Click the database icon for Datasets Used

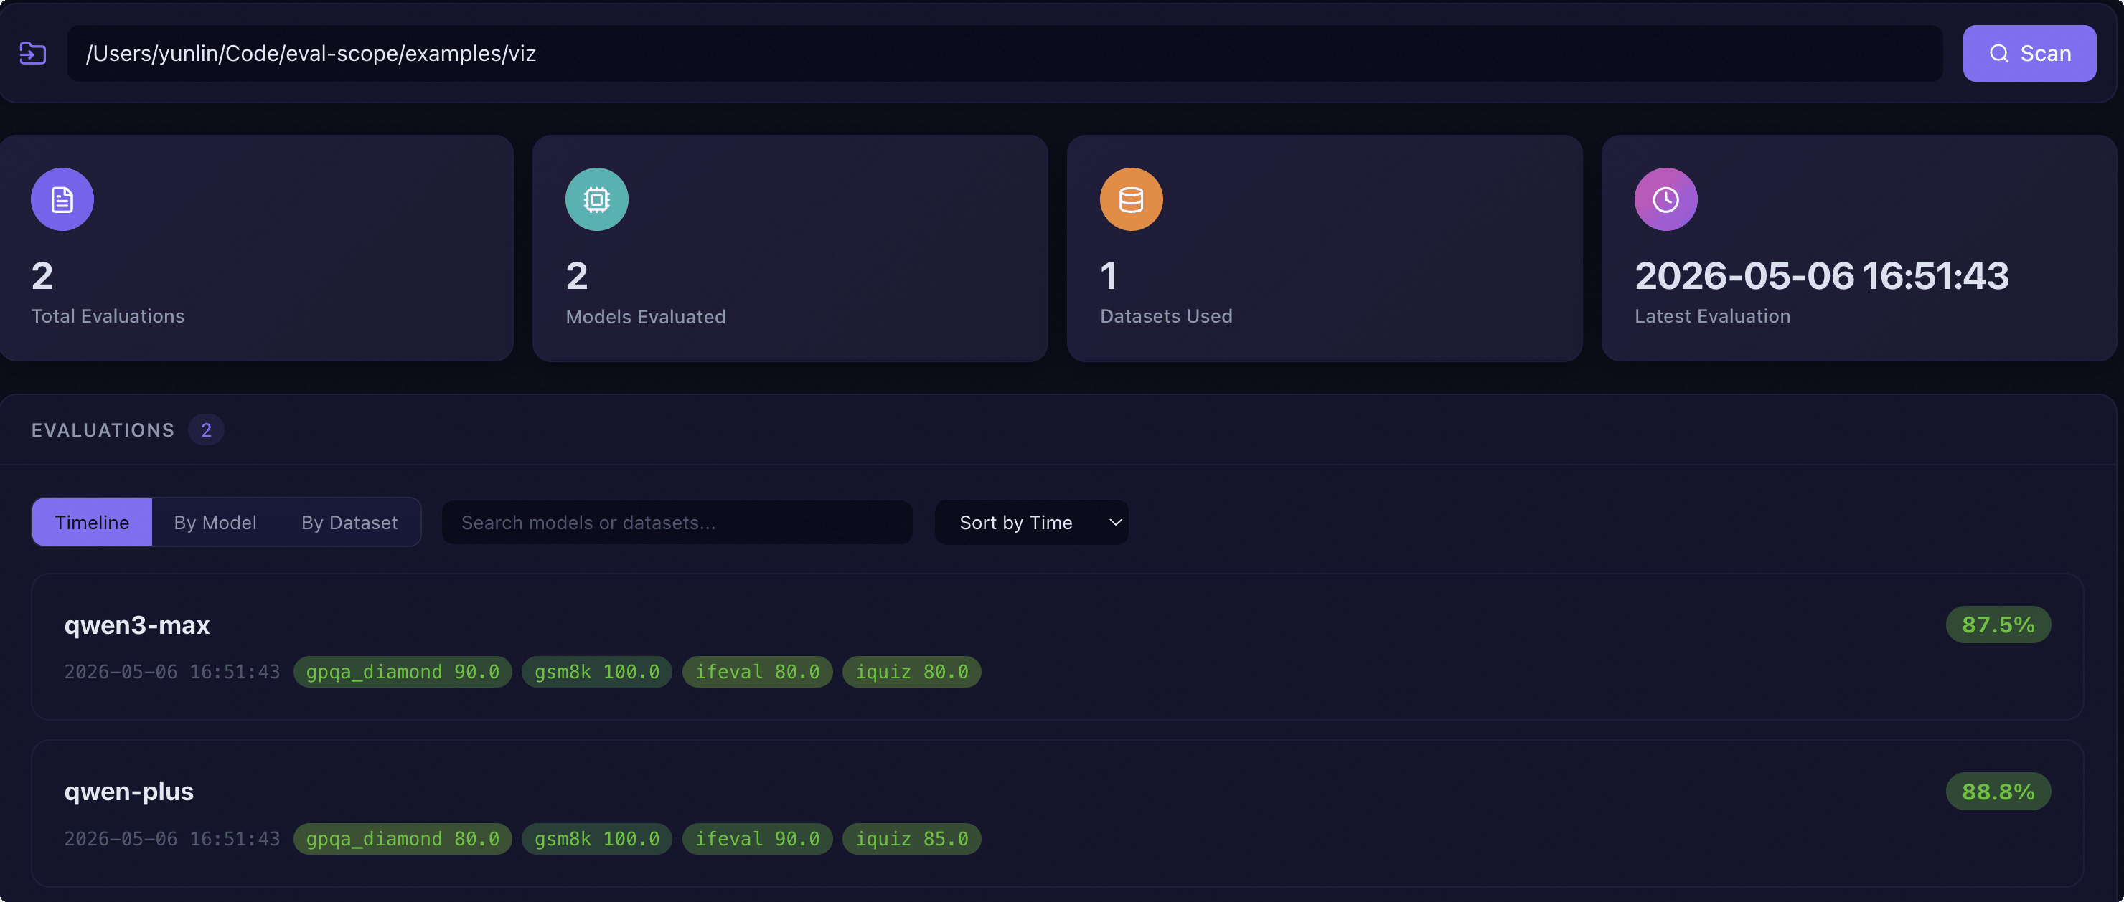coord(1132,199)
